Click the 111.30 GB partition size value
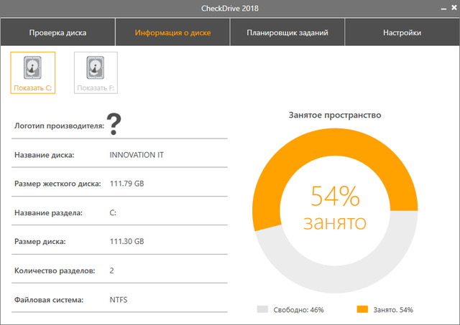 127,242
